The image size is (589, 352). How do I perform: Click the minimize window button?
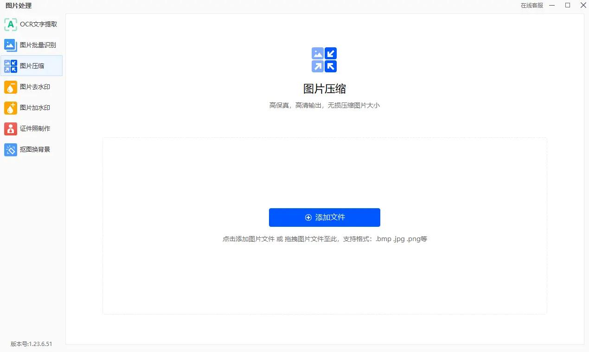click(x=551, y=6)
